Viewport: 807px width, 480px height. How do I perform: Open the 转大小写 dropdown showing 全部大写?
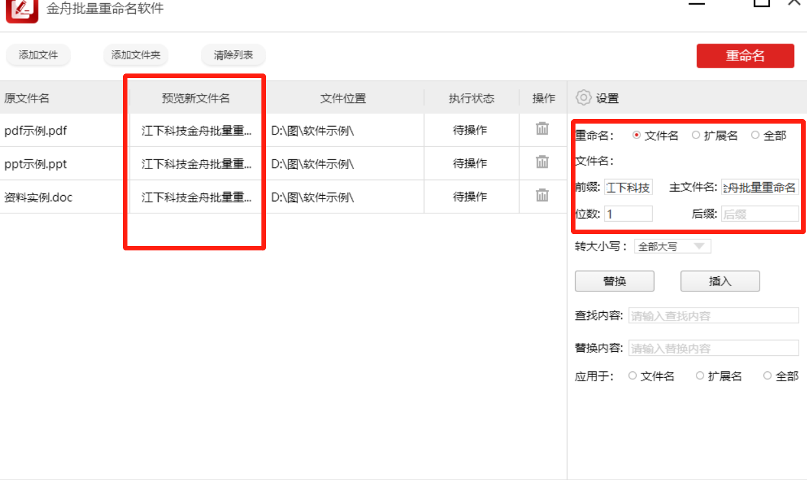click(672, 247)
